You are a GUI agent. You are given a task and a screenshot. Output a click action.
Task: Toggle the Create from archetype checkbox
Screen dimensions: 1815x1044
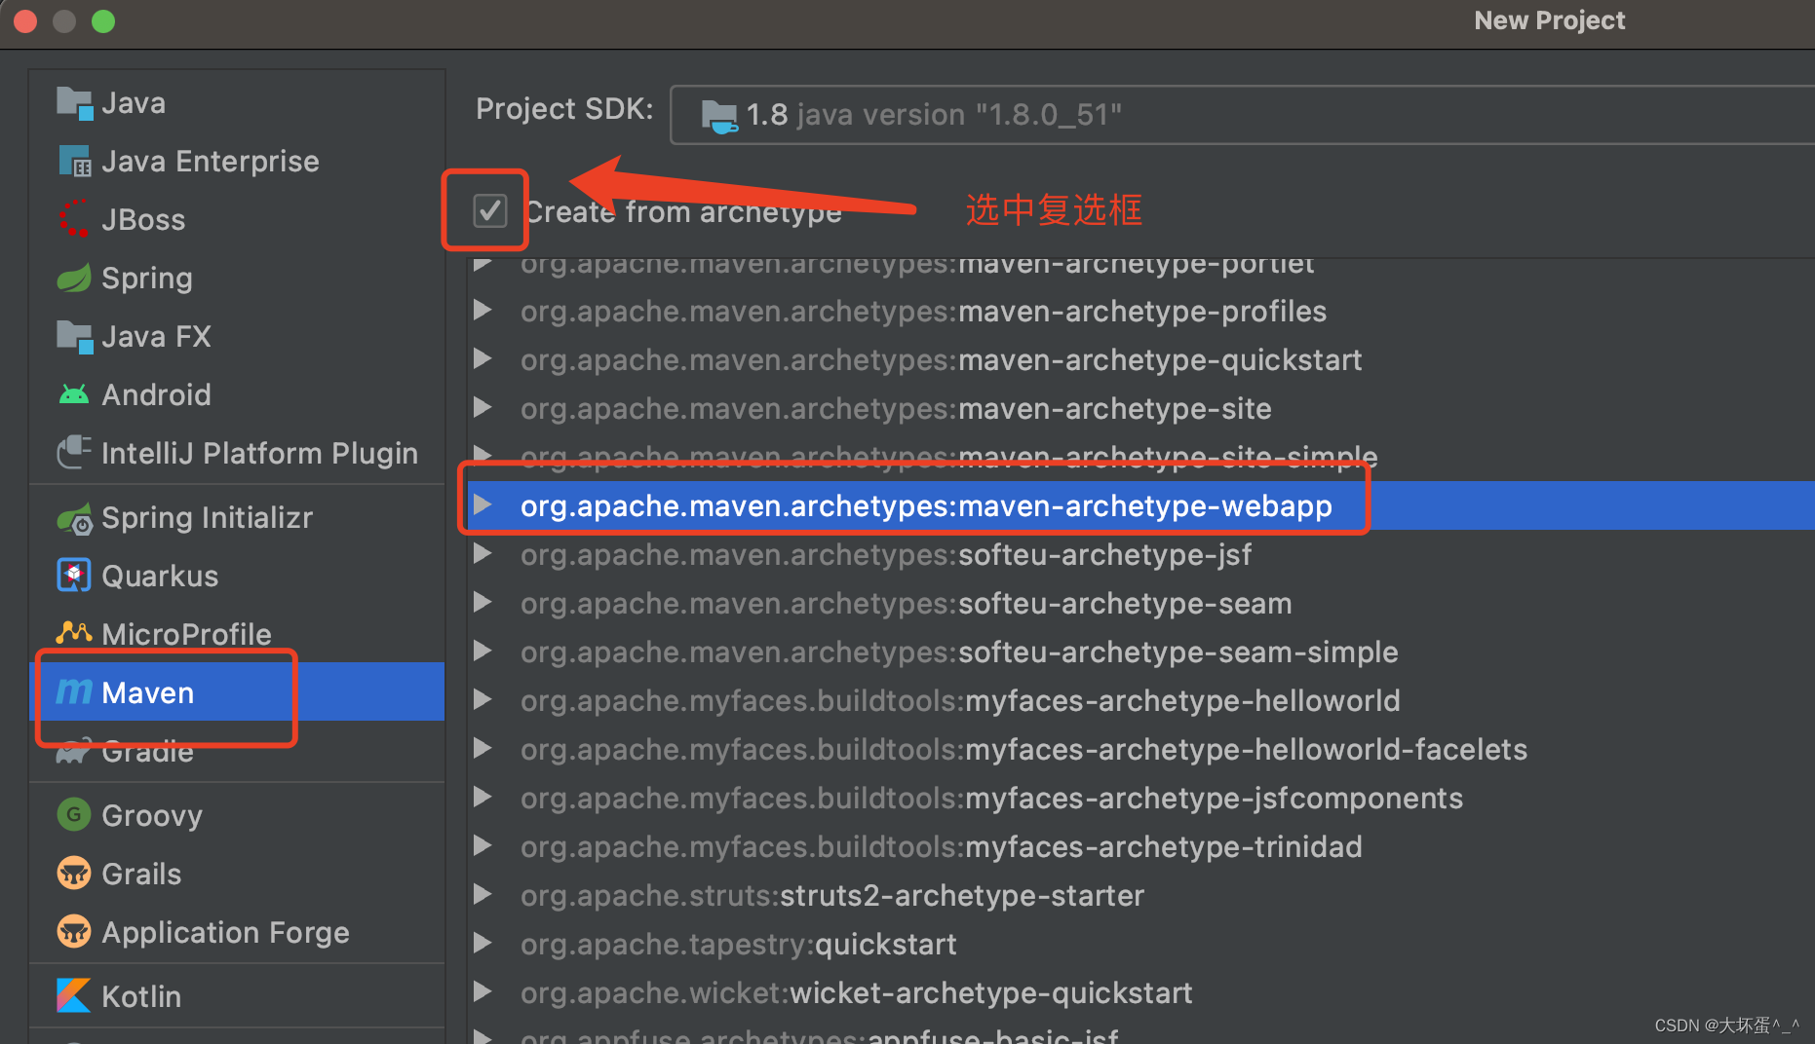[x=490, y=210]
